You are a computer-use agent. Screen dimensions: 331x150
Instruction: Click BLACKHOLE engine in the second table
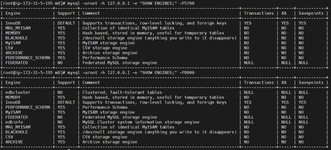17,132
